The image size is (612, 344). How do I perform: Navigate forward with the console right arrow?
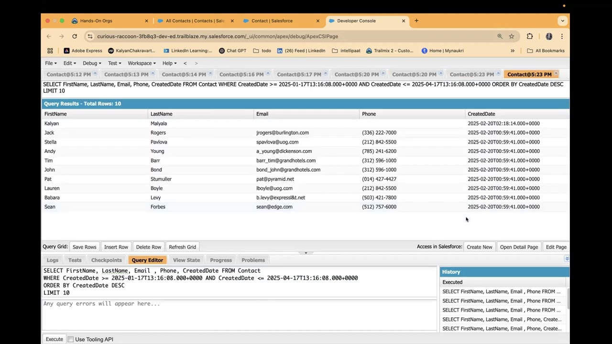coord(196,63)
